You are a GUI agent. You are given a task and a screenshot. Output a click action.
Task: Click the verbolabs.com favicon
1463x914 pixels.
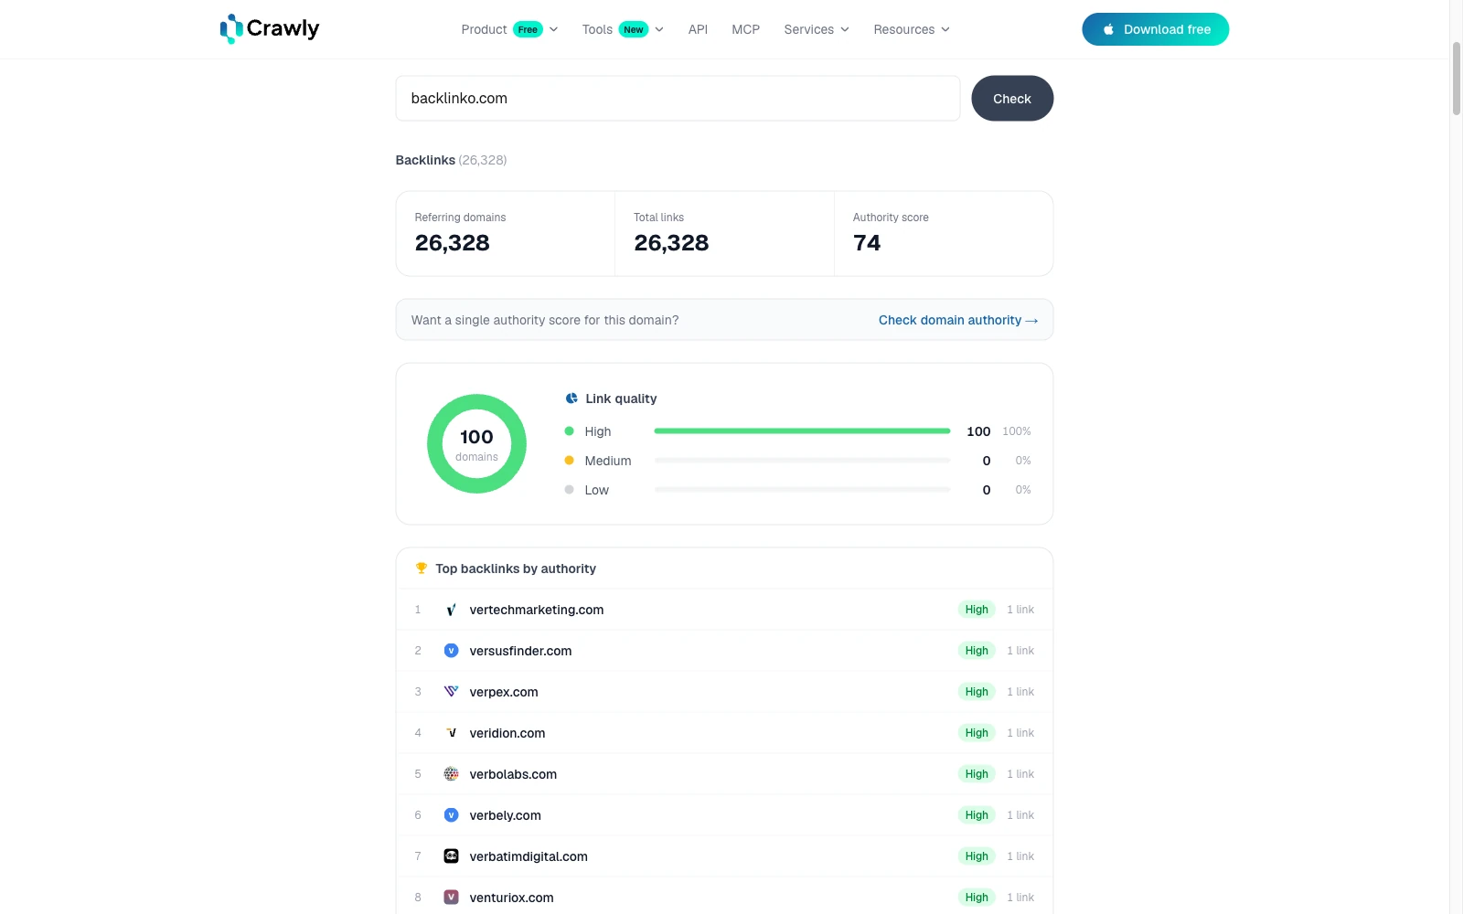[x=451, y=774]
